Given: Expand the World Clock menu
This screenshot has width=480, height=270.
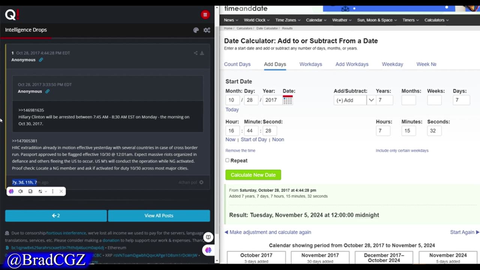Looking at the screenshot, I should coord(256,20).
